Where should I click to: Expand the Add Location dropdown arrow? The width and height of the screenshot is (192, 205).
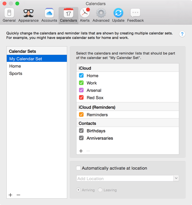pos(176,178)
